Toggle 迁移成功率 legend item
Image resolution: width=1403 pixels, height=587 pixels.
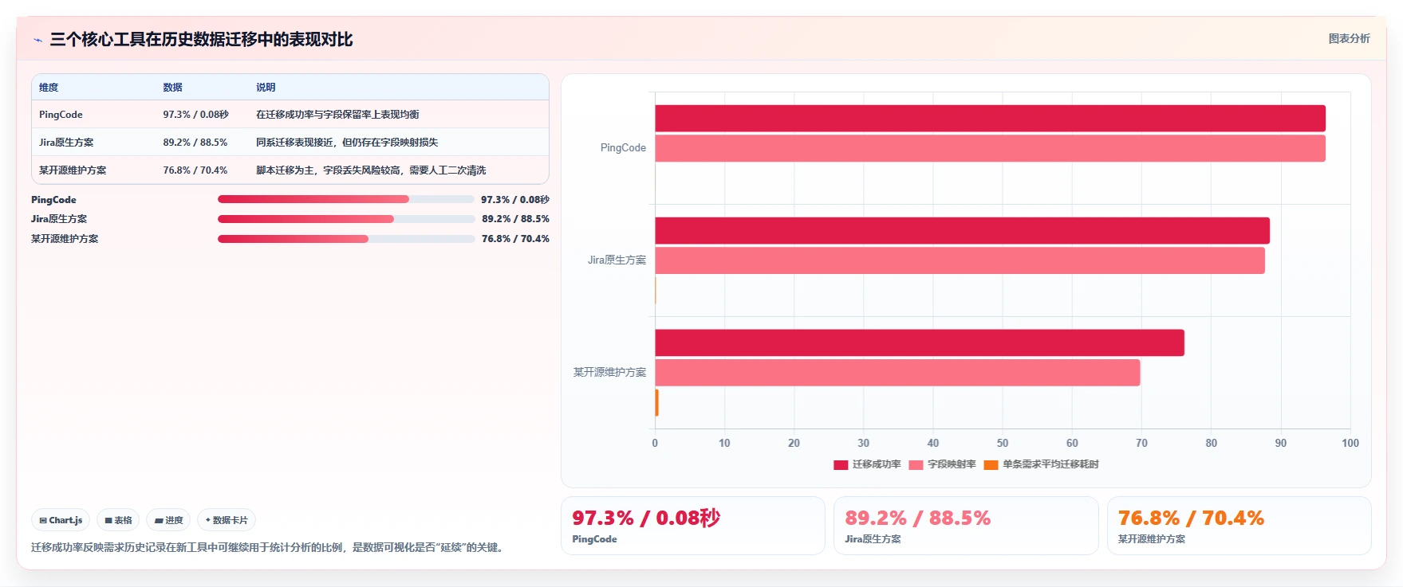point(867,464)
